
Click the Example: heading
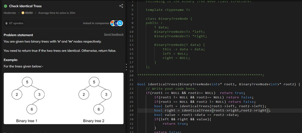(x=11, y=60)
